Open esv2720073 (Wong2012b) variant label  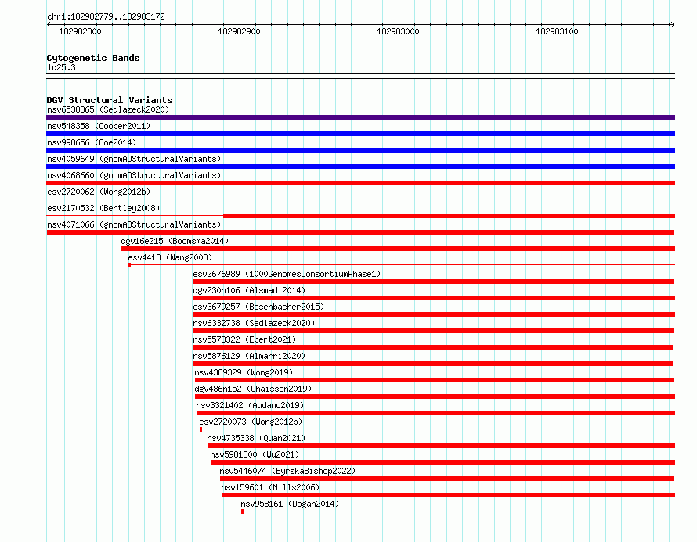[251, 422]
